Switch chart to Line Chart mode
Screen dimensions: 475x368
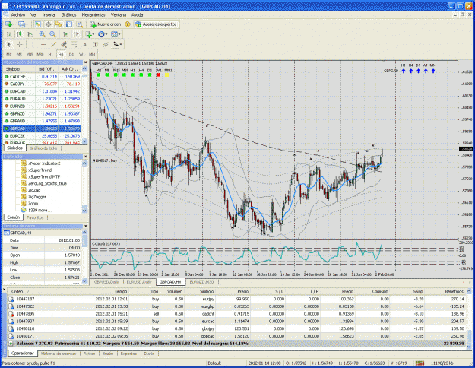point(30,34)
